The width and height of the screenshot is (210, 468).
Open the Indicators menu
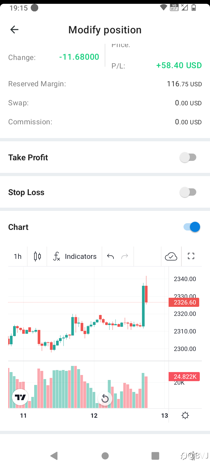point(75,257)
